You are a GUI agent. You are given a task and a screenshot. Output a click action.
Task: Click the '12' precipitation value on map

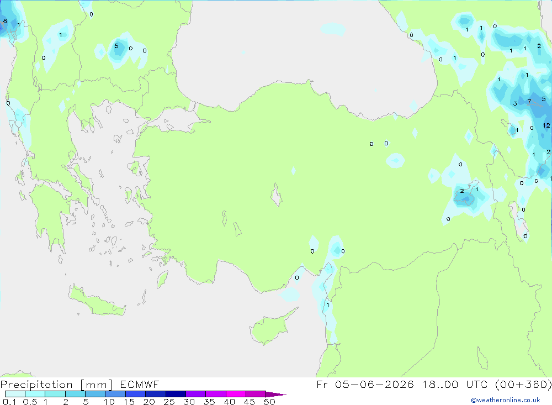546,125
